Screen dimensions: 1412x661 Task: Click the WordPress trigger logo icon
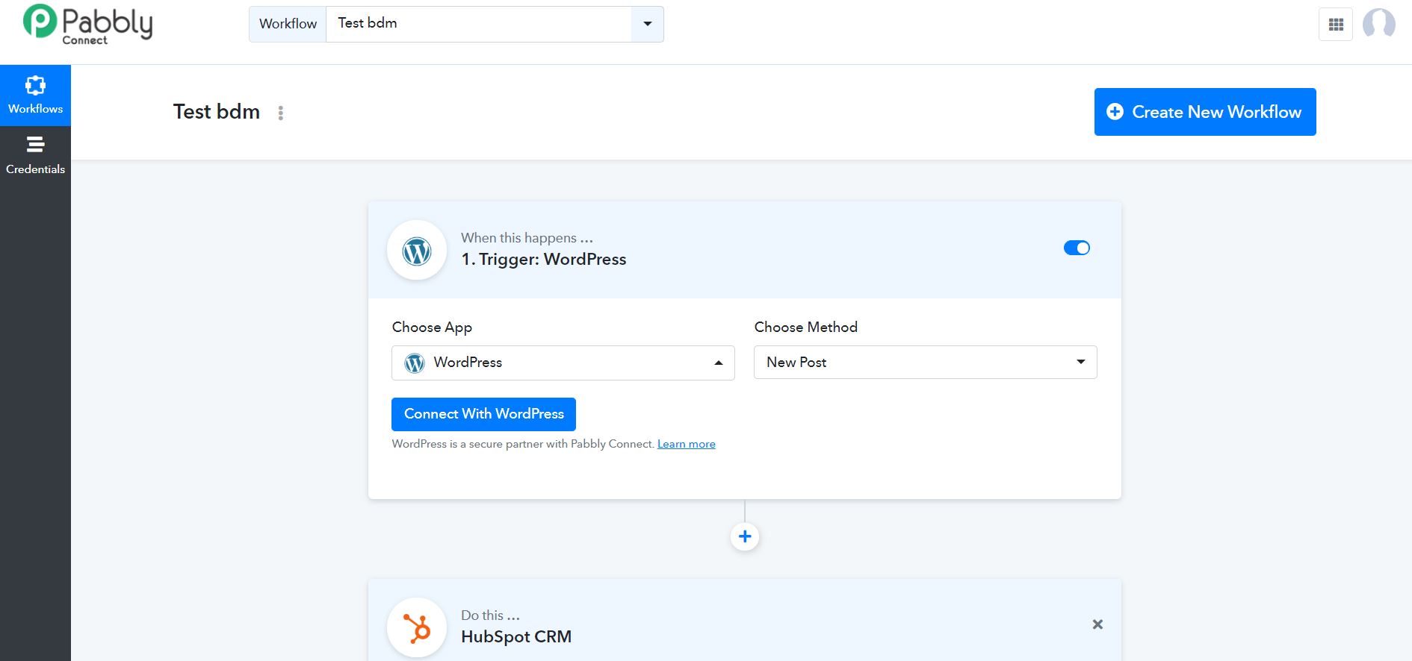click(417, 251)
